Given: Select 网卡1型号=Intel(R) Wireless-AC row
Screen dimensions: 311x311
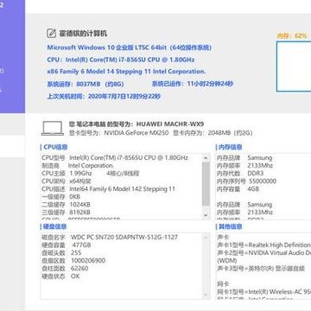Looking at the screenshot, I should click(x=263, y=292).
